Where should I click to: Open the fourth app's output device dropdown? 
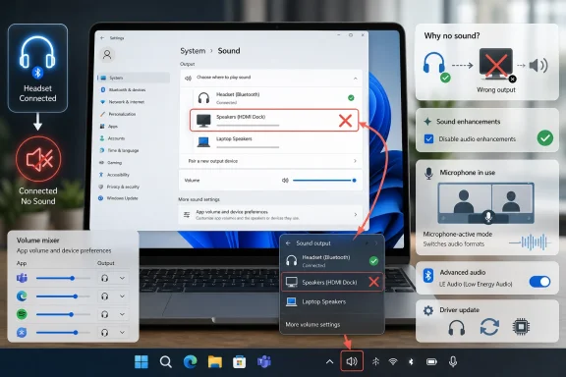pyautogui.click(x=113, y=332)
